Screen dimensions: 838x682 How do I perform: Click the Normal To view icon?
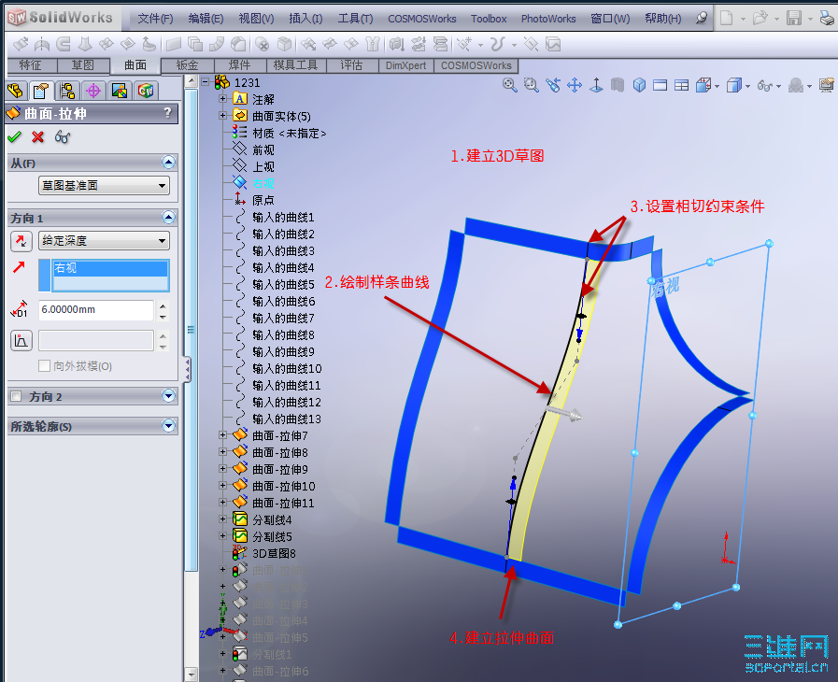pos(596,85)
